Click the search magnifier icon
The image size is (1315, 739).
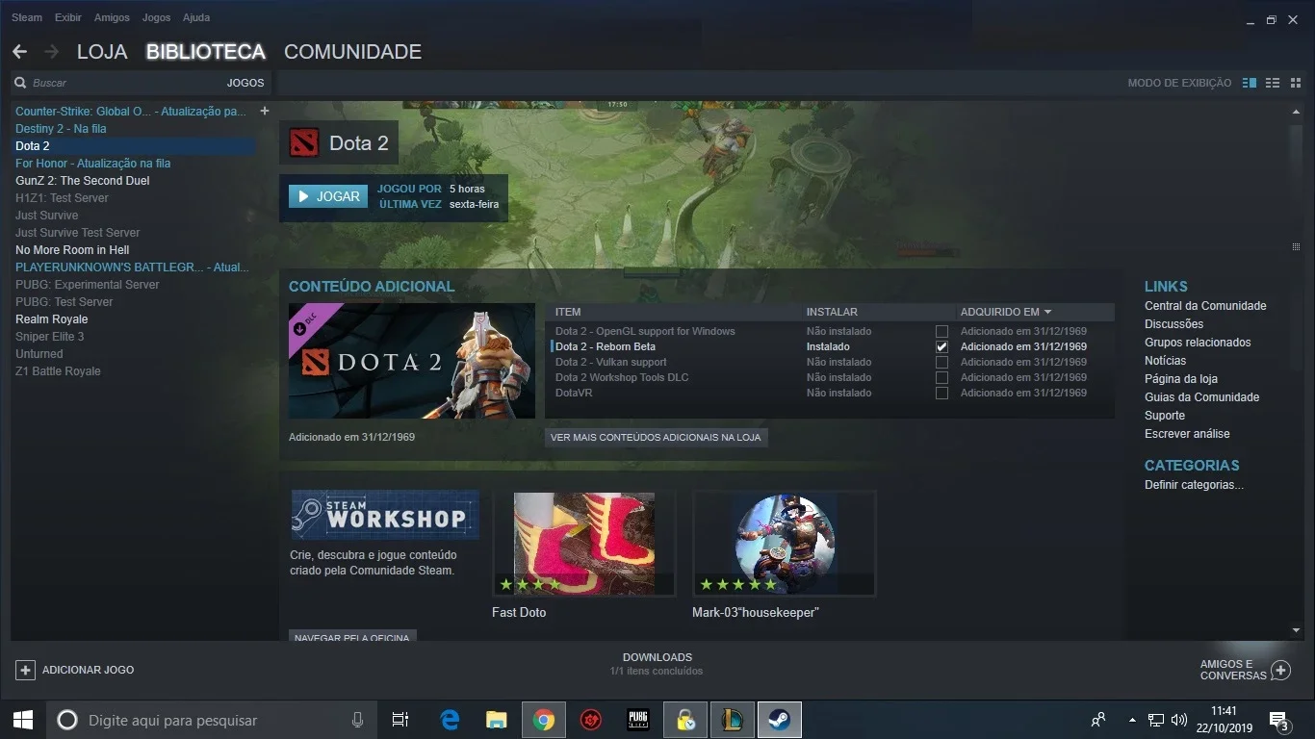tap(20, 83)
